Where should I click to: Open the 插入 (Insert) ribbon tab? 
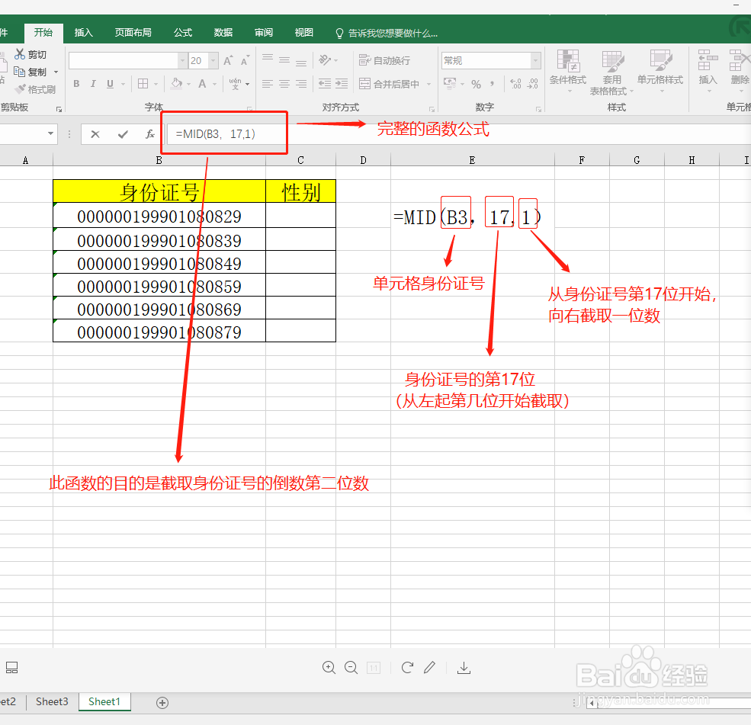tap(83, 32)
